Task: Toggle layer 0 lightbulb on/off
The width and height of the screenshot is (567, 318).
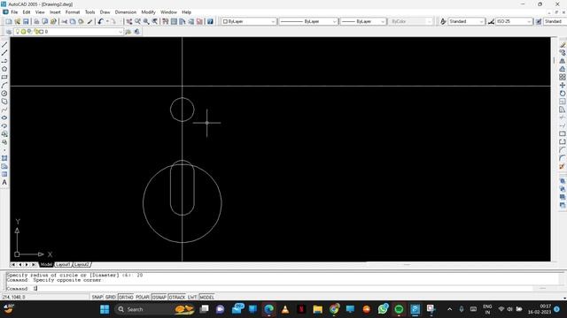Action: (x=18, y=32)
